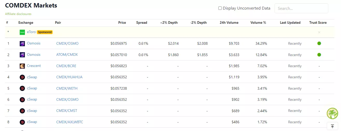Select 24h volume value $3,633
Viewport: 341px width, 131px height.
point(234,55)
